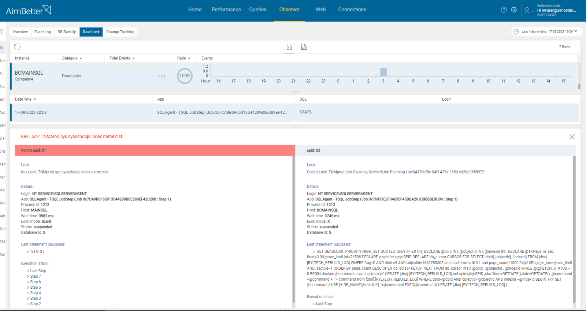Click the user profile icon
The image size is (586, 311).
point(527,10)
